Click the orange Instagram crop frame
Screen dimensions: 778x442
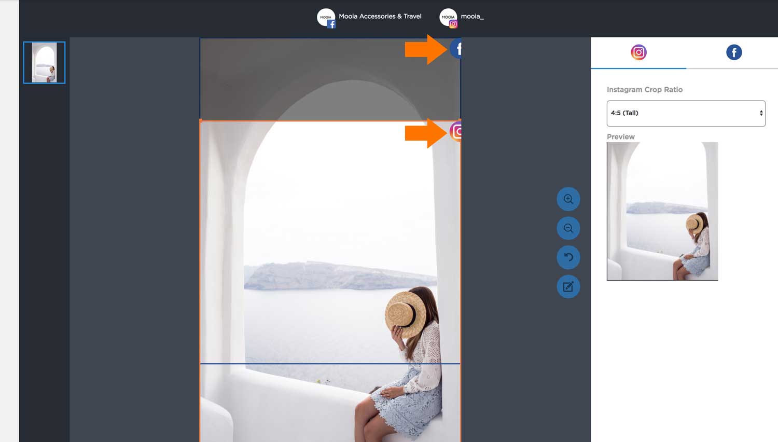(x=330, y=120)
